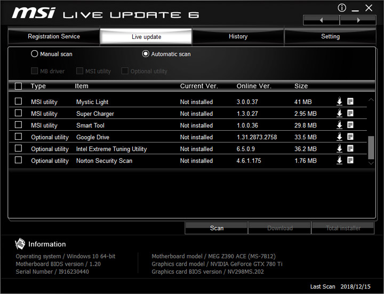Open the about info icon in title bar
Image resolution: width=384 pixels, height=294 pixels.
click(x=342, y=8)
